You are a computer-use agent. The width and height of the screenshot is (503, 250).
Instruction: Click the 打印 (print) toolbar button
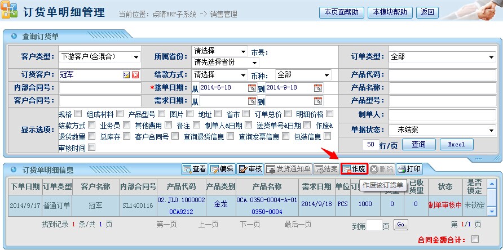coord(409,168)
